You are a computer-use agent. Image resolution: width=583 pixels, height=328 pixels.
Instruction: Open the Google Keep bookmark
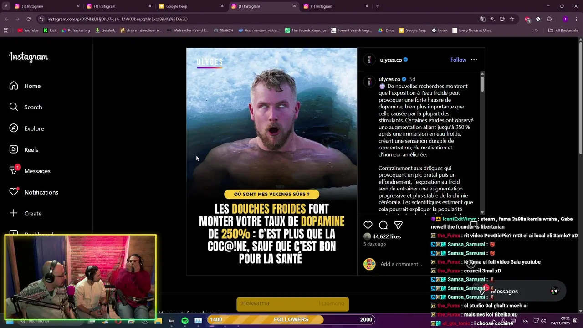[x=413, y=31]
